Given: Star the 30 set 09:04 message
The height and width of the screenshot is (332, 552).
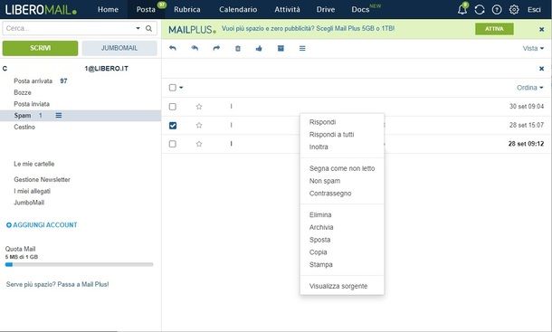Looking at the screenshot, I should 199,107.
